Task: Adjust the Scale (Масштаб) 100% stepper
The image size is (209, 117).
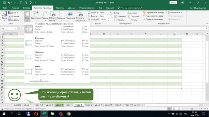Action: 109,19
